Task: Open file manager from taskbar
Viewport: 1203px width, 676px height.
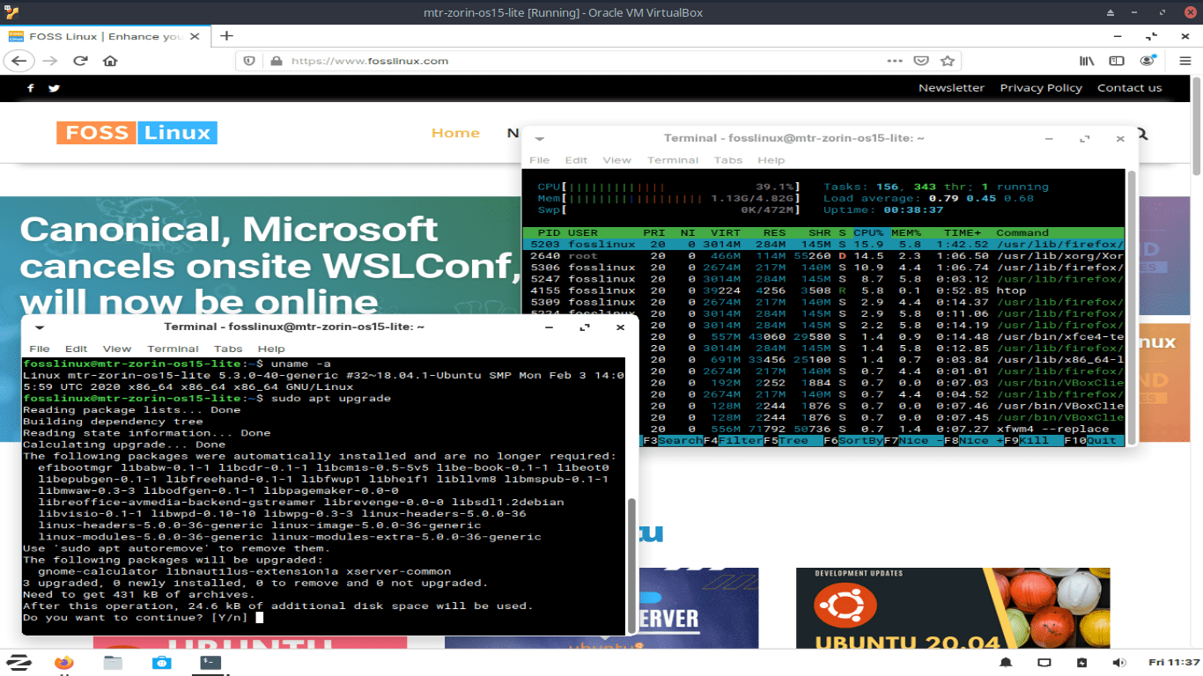Action: (x=113, y=663)
